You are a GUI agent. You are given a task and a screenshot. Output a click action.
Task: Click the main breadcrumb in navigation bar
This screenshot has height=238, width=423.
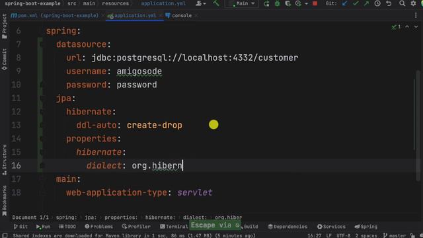tap(89, 3)
